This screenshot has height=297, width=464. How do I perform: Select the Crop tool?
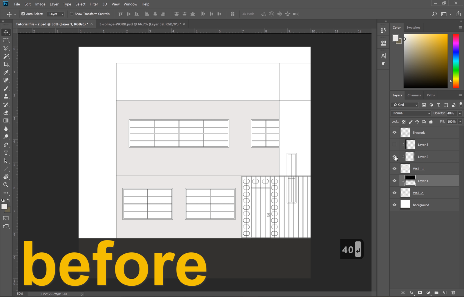point(6,65)
